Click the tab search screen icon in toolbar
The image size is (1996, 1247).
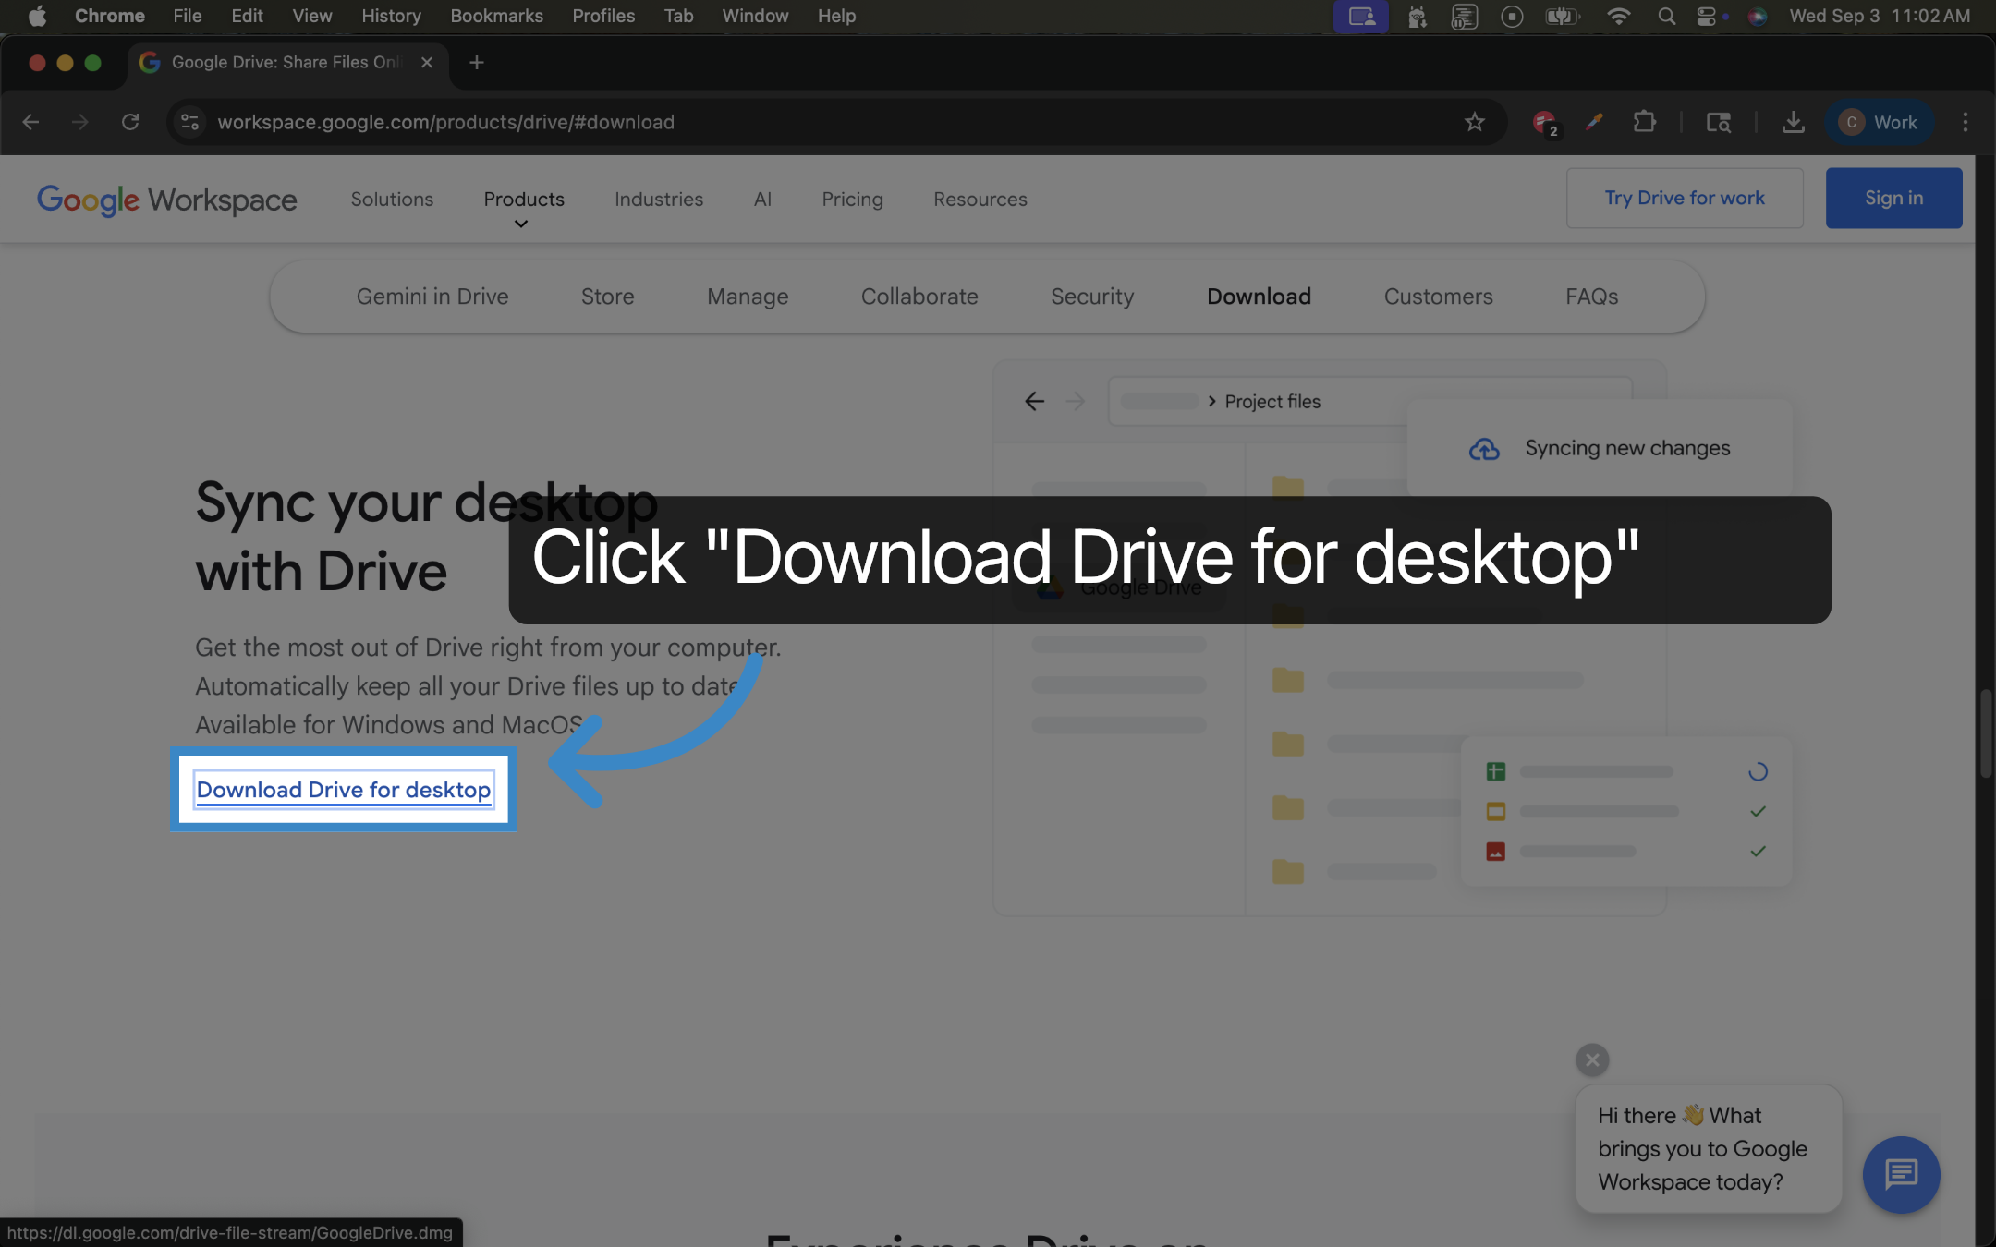pos(1719,122)
